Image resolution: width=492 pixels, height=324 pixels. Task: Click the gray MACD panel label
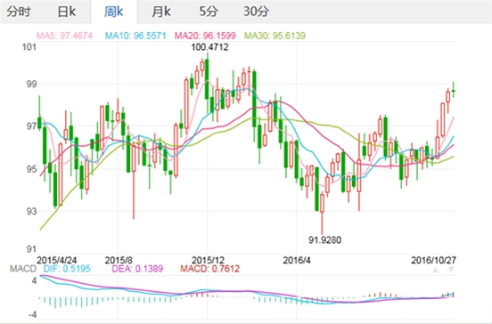[23, 269]
